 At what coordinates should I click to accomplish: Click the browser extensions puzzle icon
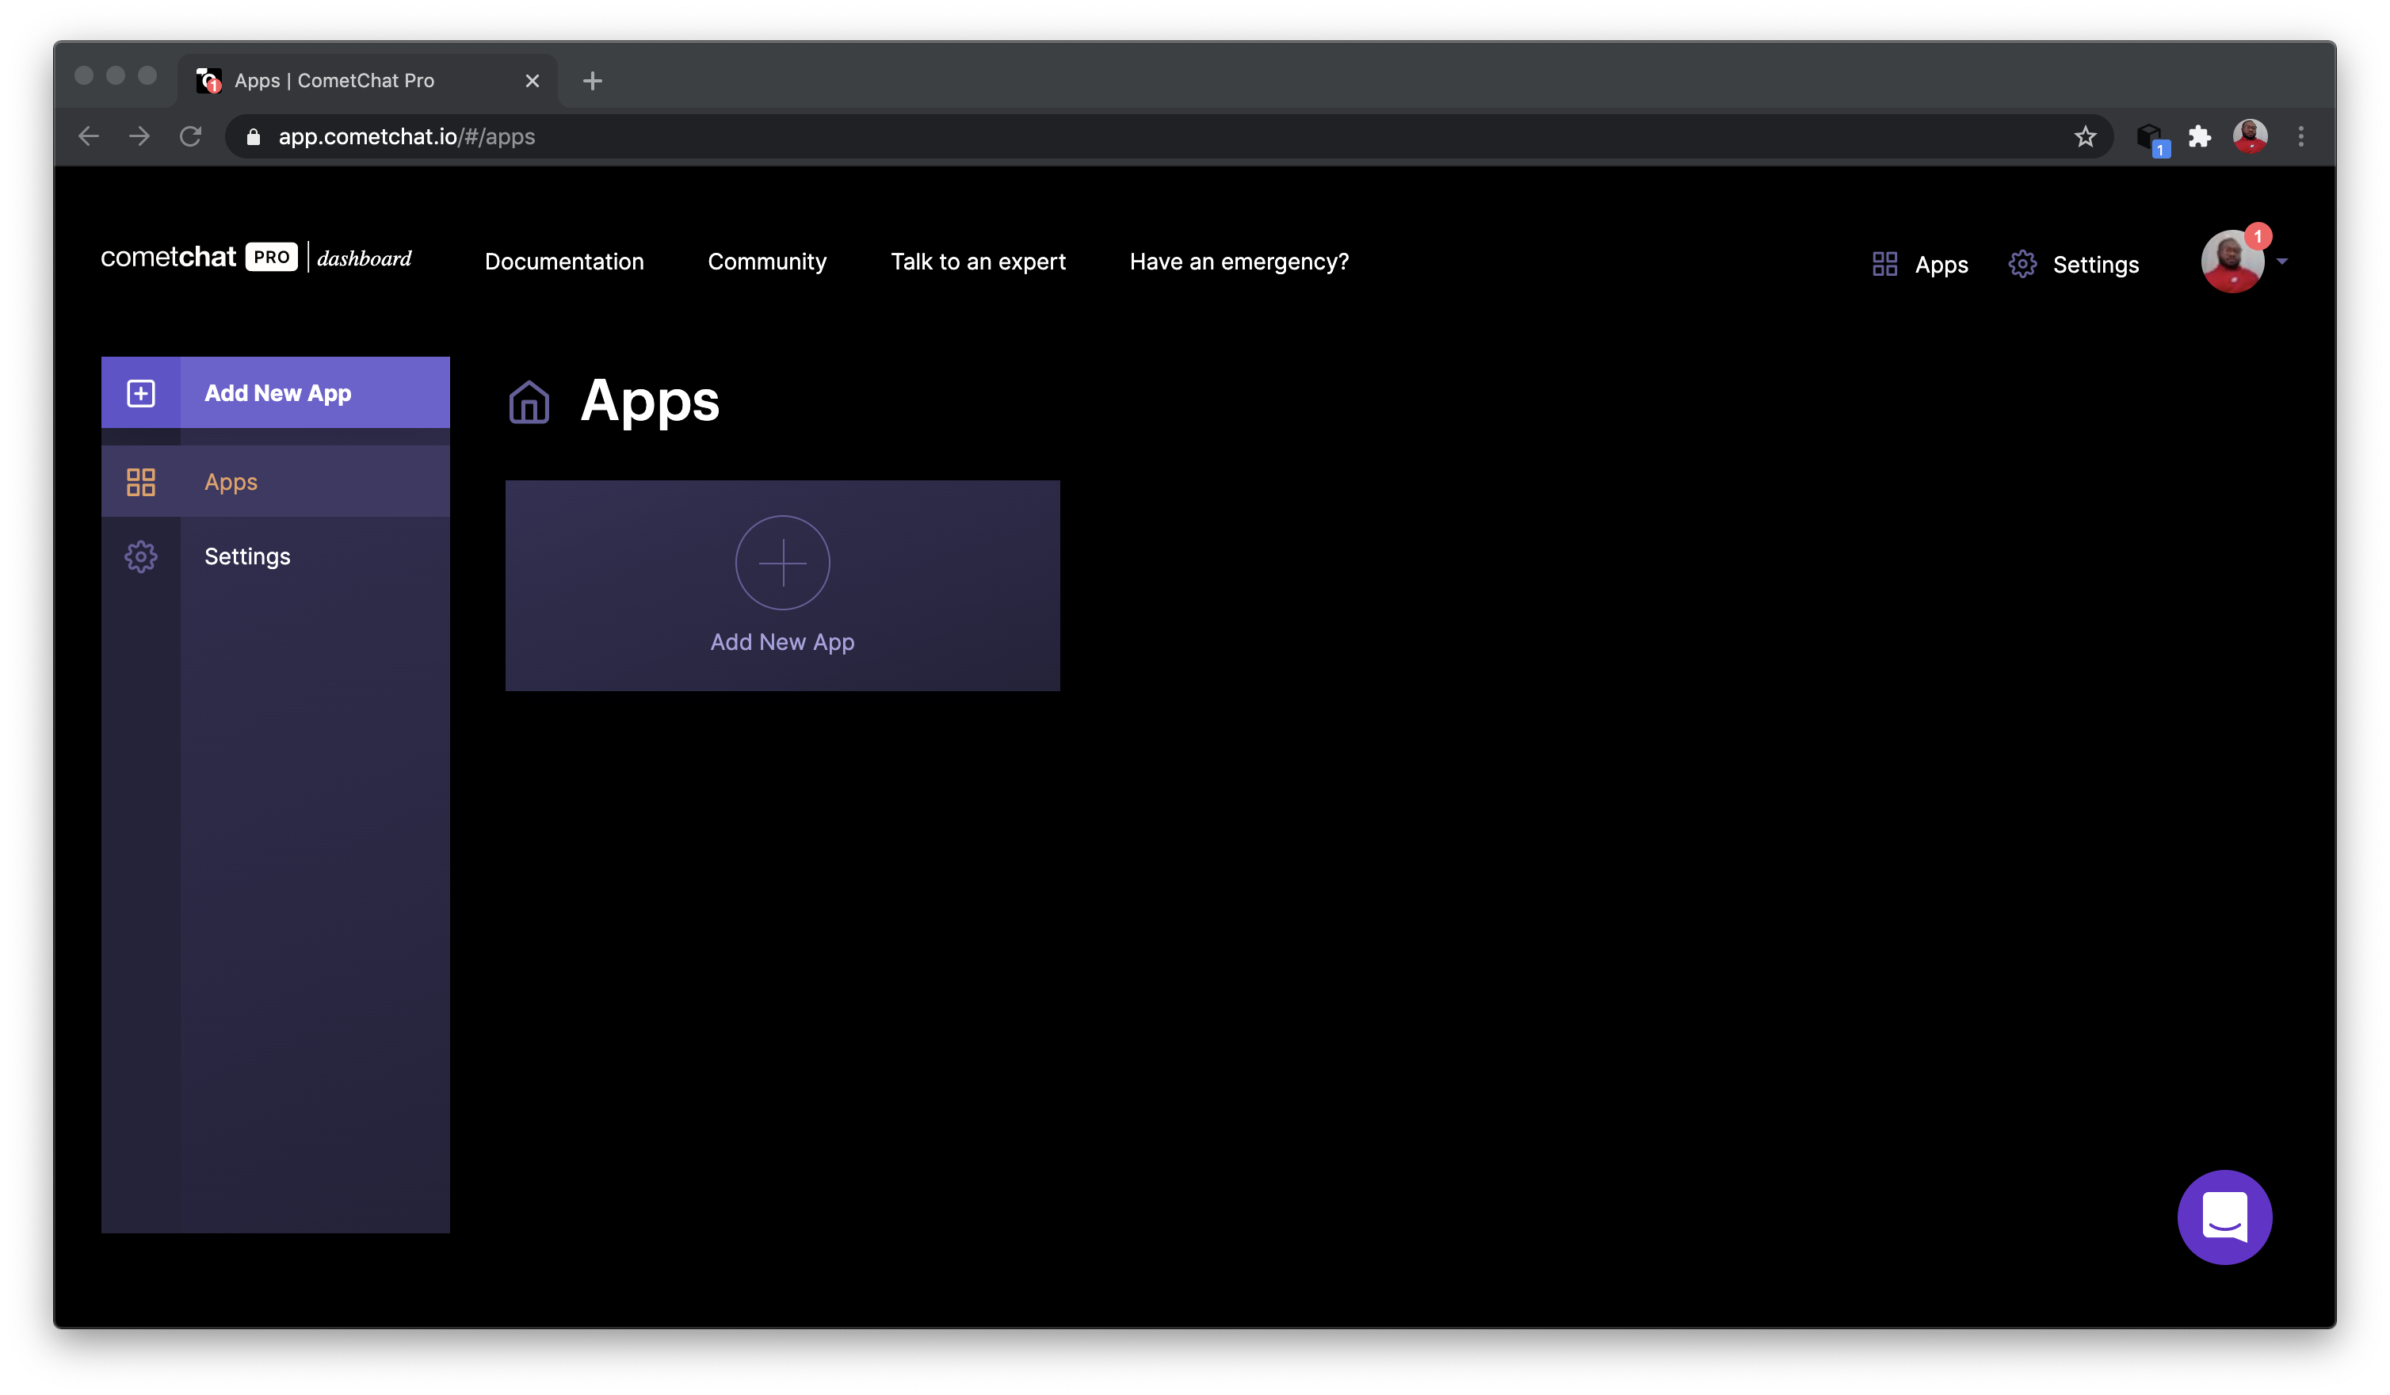[2197, 136]
